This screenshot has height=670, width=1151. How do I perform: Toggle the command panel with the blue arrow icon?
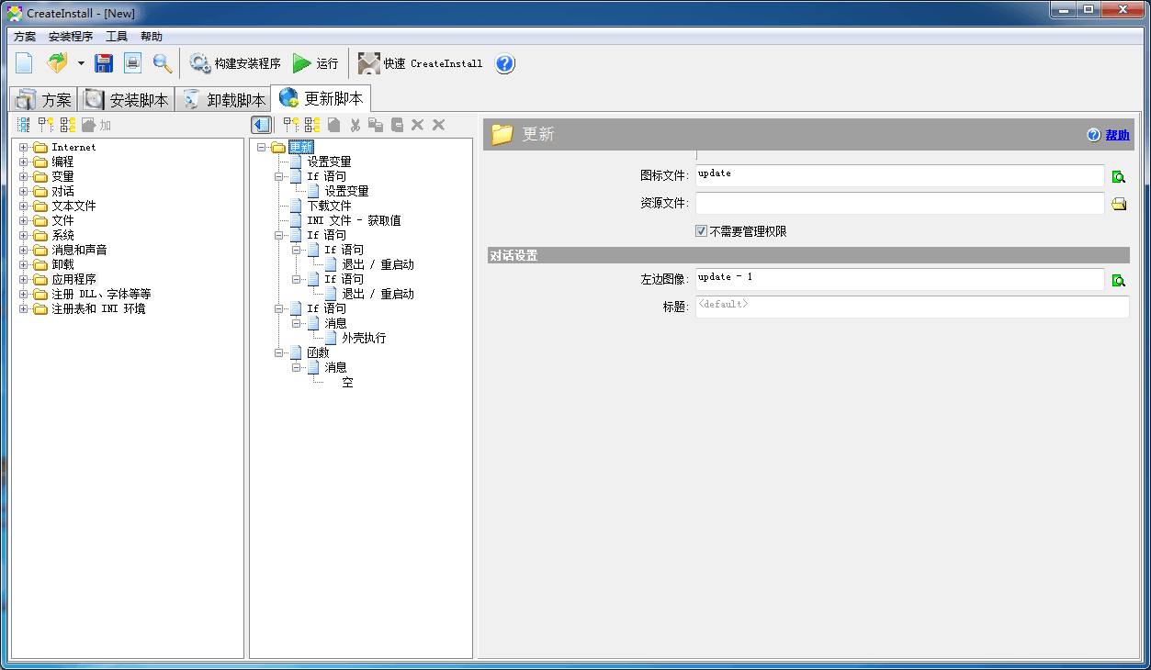click(261, 125)
